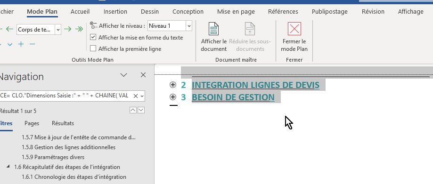Go to 1.5.9 Paramétrages divers
The width and height of the screenshot is (433, 184).
53,157
